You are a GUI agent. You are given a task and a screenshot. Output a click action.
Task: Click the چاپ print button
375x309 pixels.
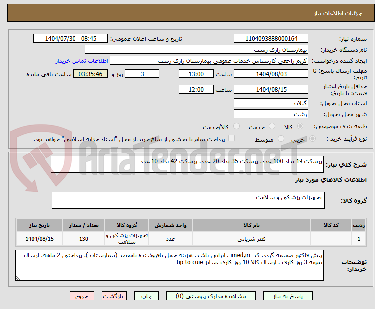147,296
